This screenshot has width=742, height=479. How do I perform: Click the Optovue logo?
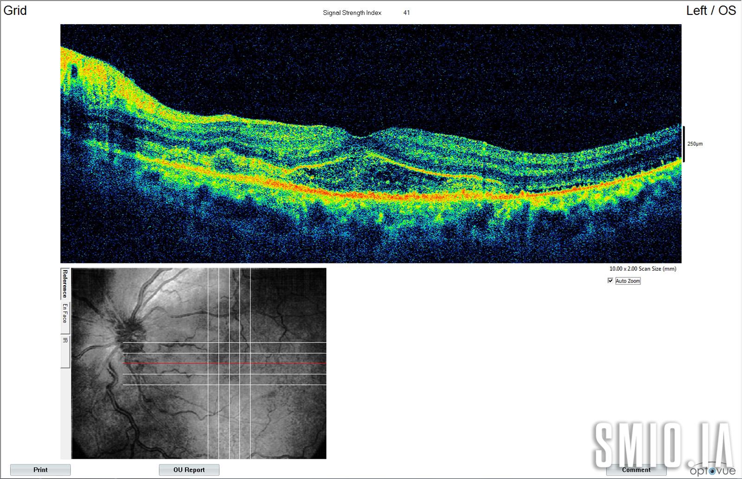pos(712,471)
